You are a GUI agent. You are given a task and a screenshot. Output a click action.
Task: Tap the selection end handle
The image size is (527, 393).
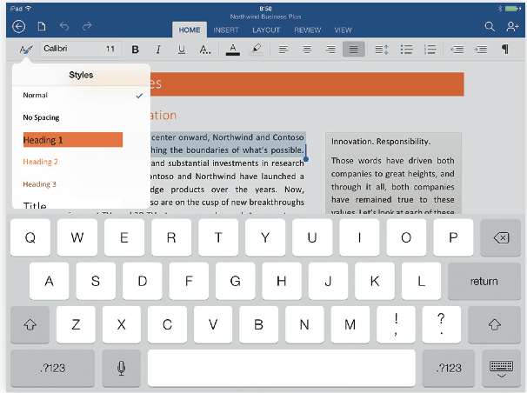pyautogui.click(x=306, y=158)
